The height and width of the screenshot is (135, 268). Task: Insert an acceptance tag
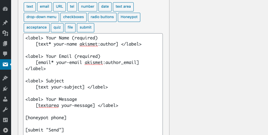[37, 28]
